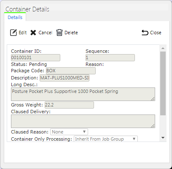This screenshot has height=169, width=172.
Task: Click the Long Desc. resize grip
Action: point(153,99)
